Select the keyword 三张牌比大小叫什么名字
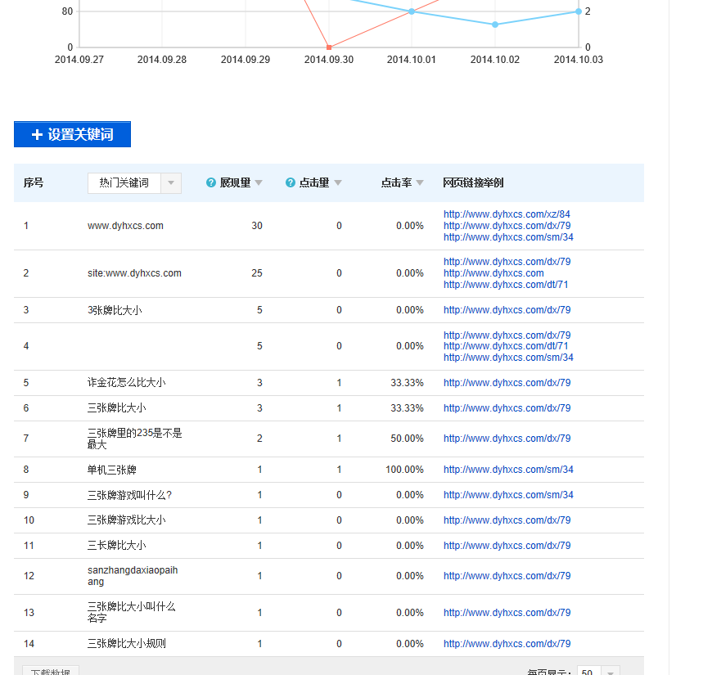 [132, 612]
